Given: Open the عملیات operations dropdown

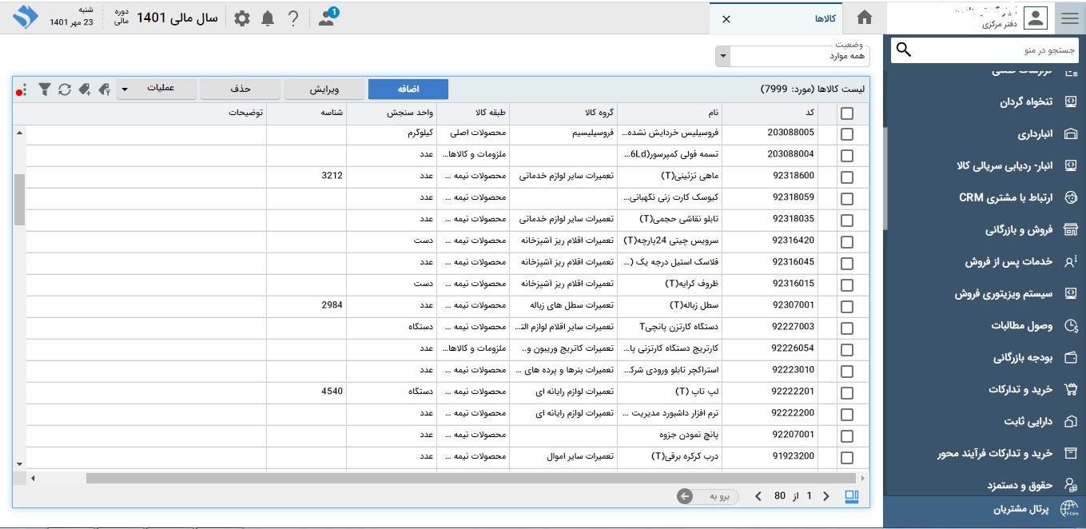Looking at the screenshot, I should click(x=157, y=89).
